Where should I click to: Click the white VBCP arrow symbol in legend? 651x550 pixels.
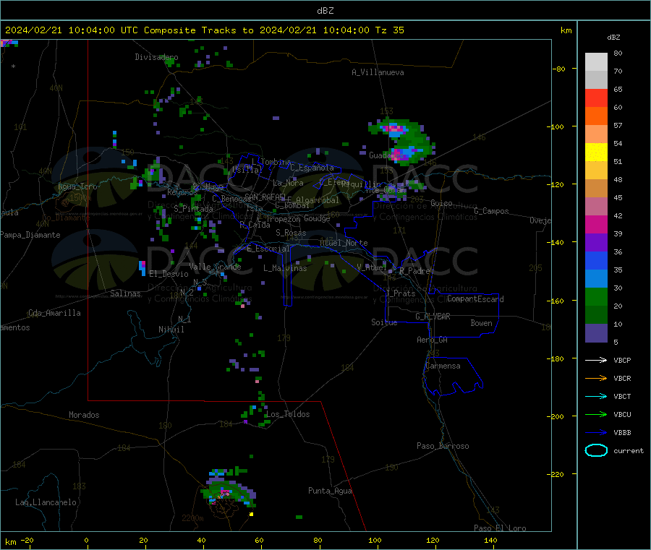[x=596, y=360]
